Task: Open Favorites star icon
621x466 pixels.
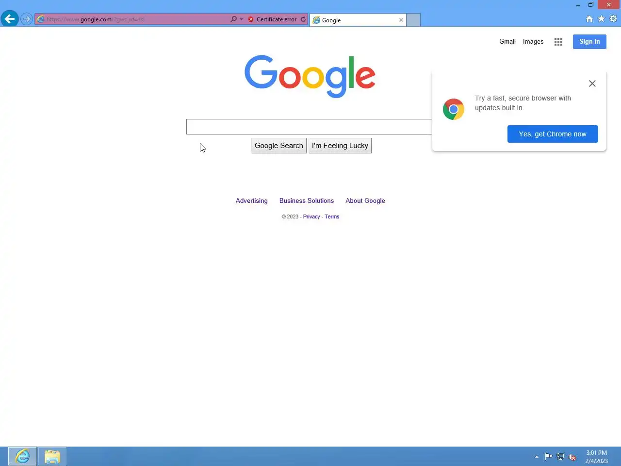Action: (x=601, y=19)
